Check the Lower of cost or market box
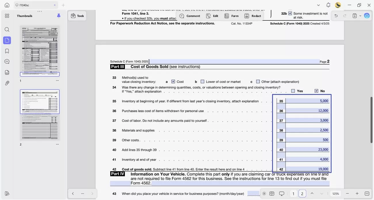Viewport: 374px width, 200px height. click(x=203, y=81)
